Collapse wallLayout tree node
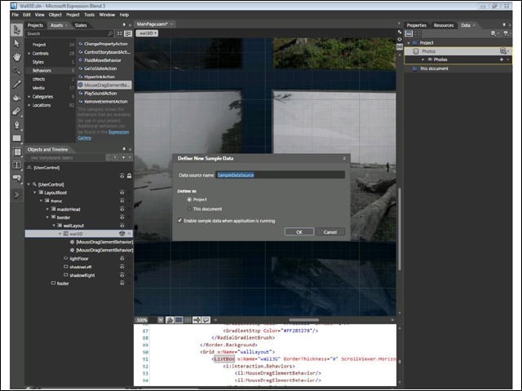Screen dimensions: 522x391 (x=54, y=226)
